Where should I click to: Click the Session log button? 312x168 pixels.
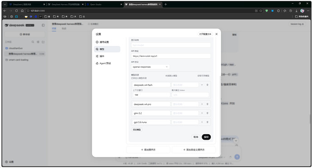(297, 24)
